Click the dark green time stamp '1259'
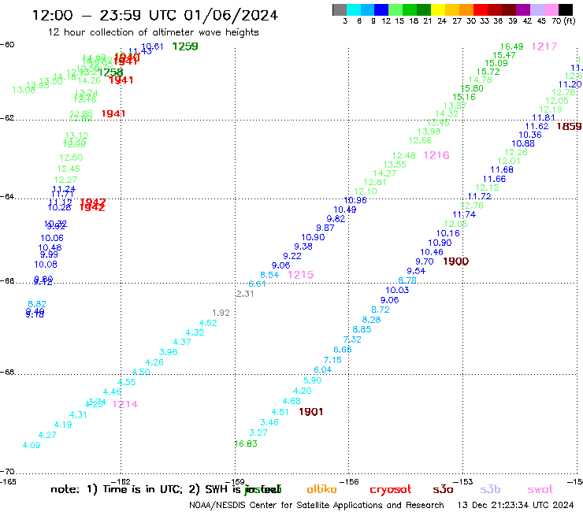Image resolution: width=583 pixels, height=512 pixels. 185,46
